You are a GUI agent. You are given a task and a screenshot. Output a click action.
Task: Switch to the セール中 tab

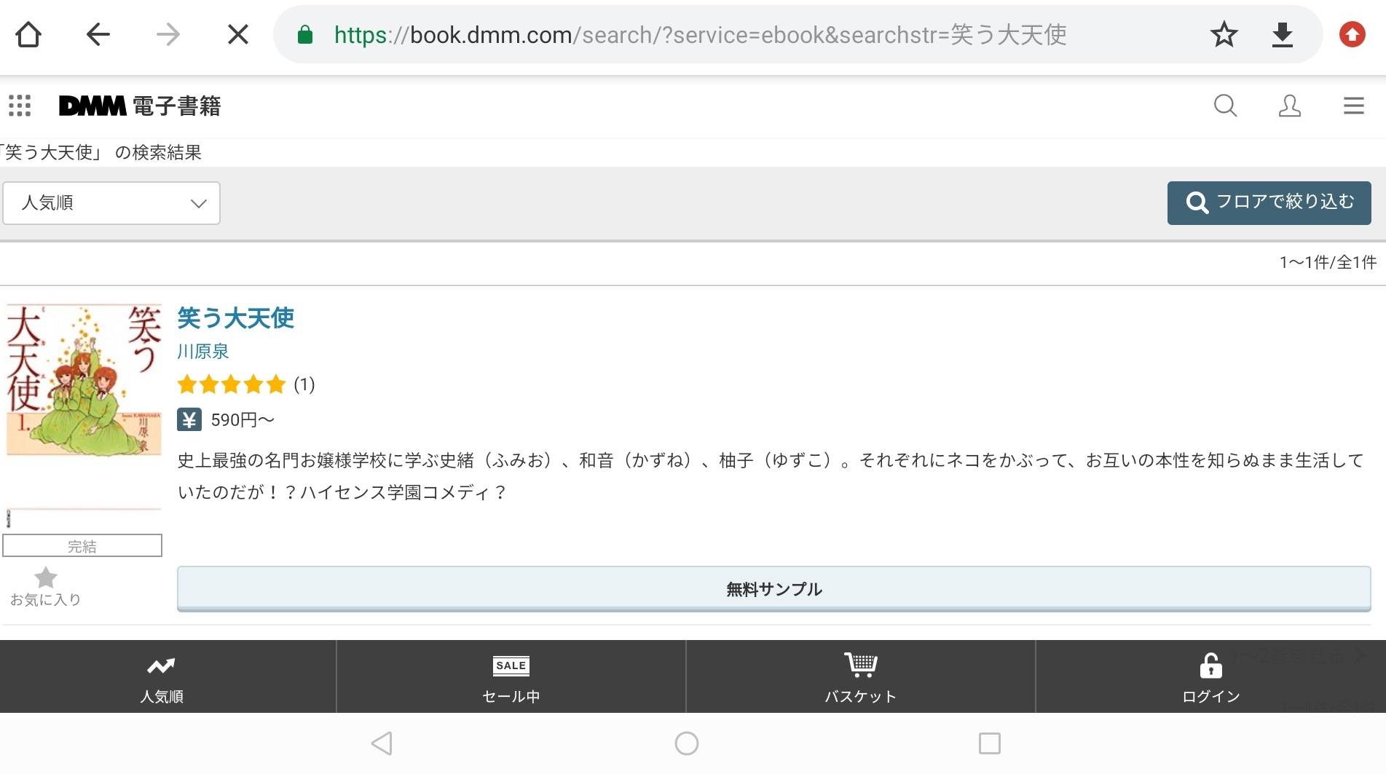(511, 677)
